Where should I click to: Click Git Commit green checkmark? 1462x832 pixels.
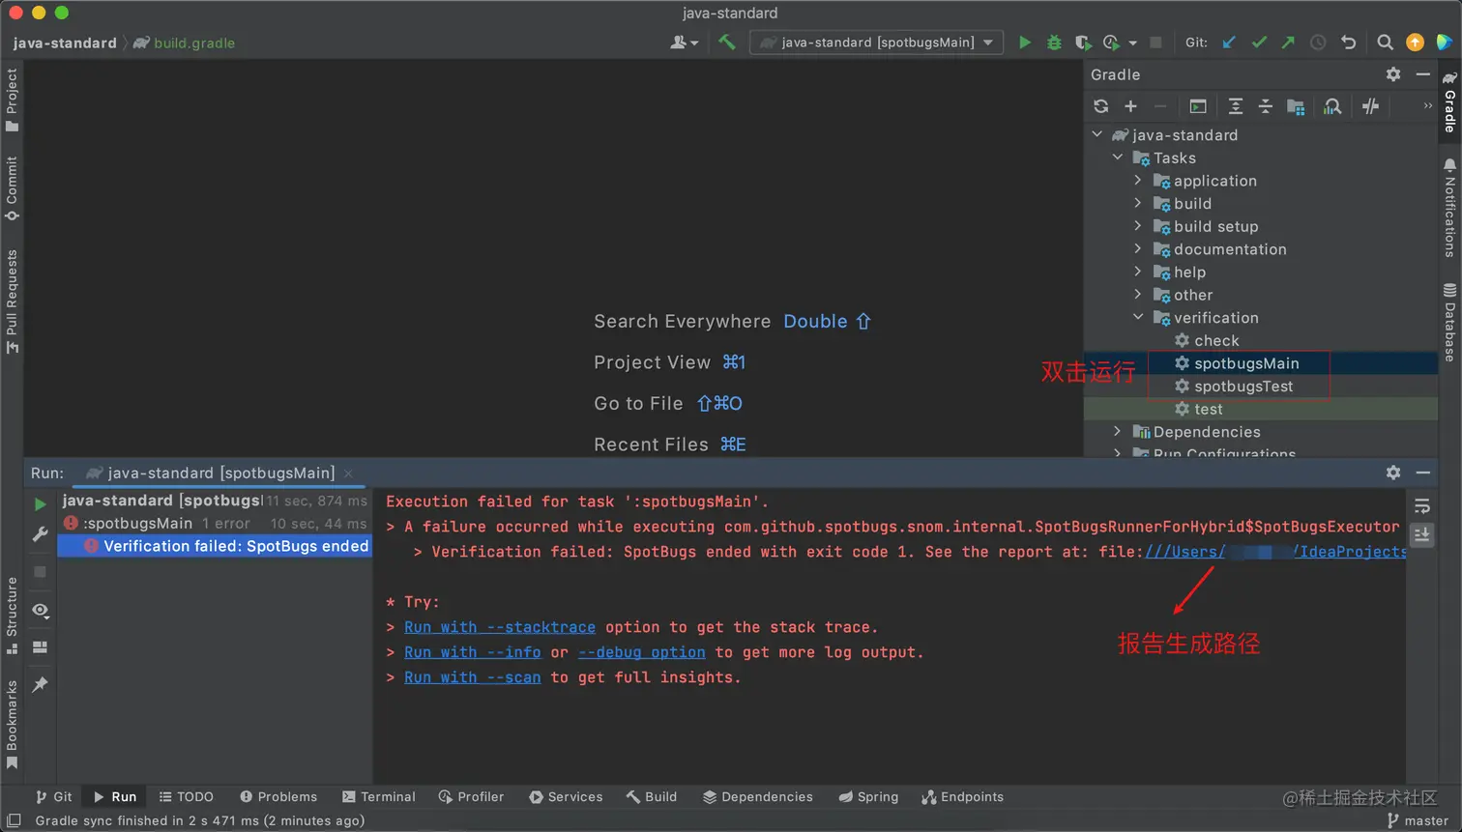(x=1259, y=43)
